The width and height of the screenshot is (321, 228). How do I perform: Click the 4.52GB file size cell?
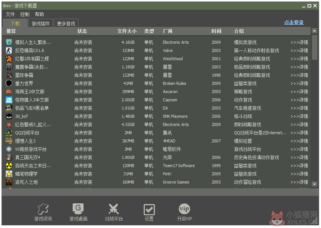[128, 124]
